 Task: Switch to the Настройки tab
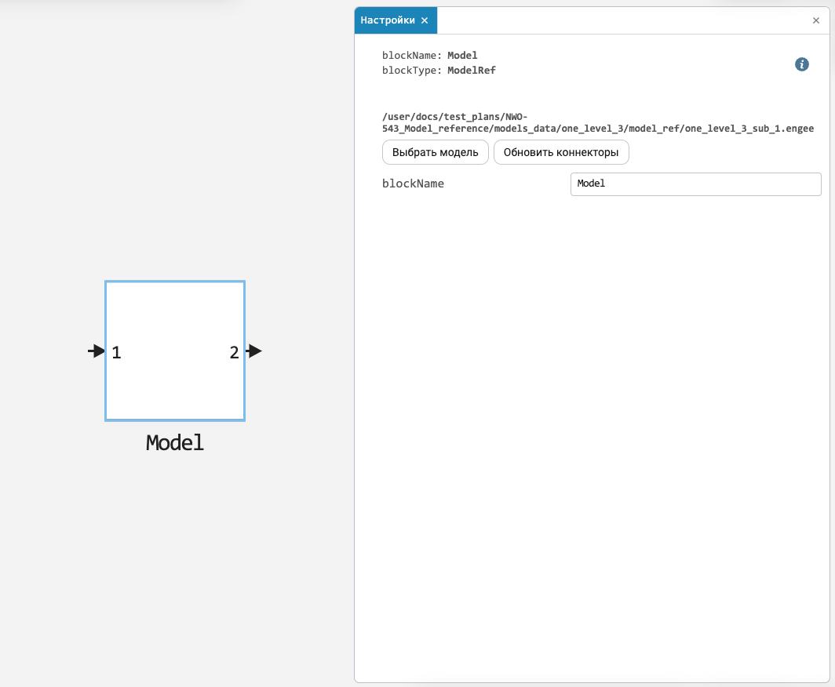coord(388,20)
